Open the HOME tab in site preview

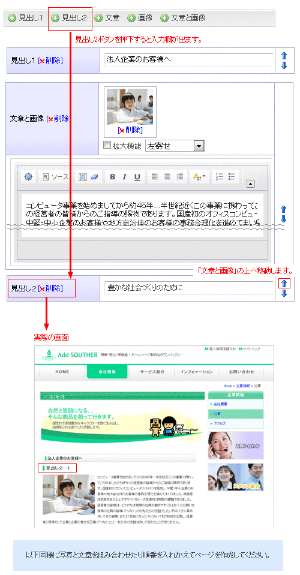point(62,372)
